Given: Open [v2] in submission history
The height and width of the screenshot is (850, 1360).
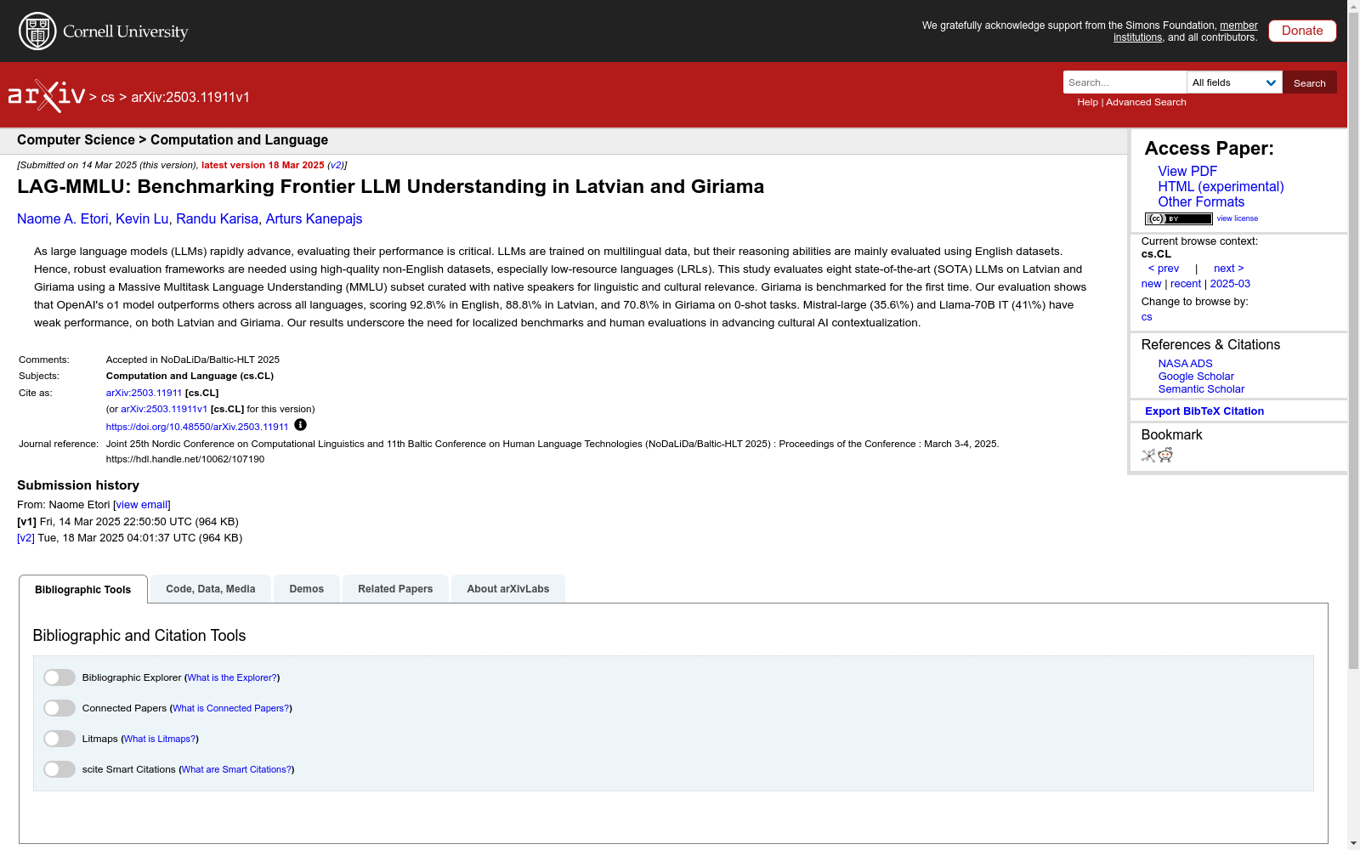Looking at the screenshot, I should pos(25,538).
